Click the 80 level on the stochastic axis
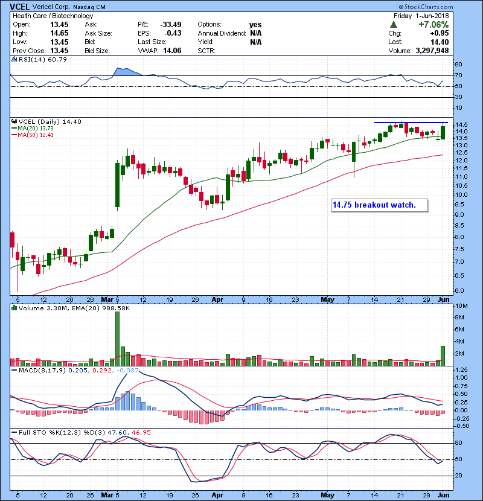 [x=459, y=443]
